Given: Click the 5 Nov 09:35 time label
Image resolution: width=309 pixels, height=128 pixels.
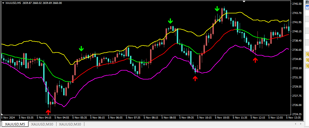Looking at the screenshot, I should pos(187,117).
